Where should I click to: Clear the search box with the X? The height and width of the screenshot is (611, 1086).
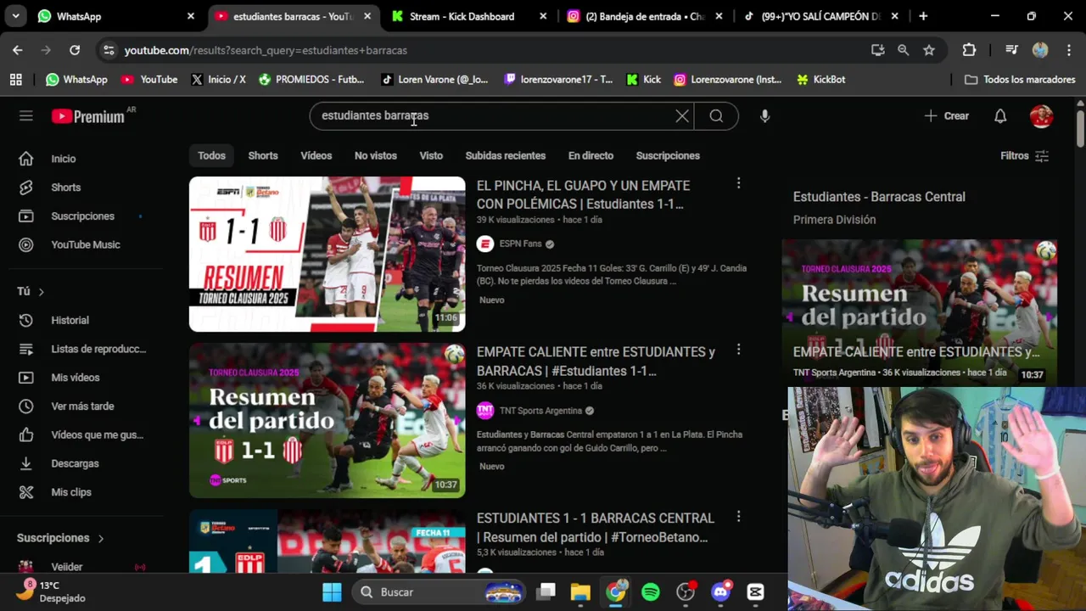point(682,116)
